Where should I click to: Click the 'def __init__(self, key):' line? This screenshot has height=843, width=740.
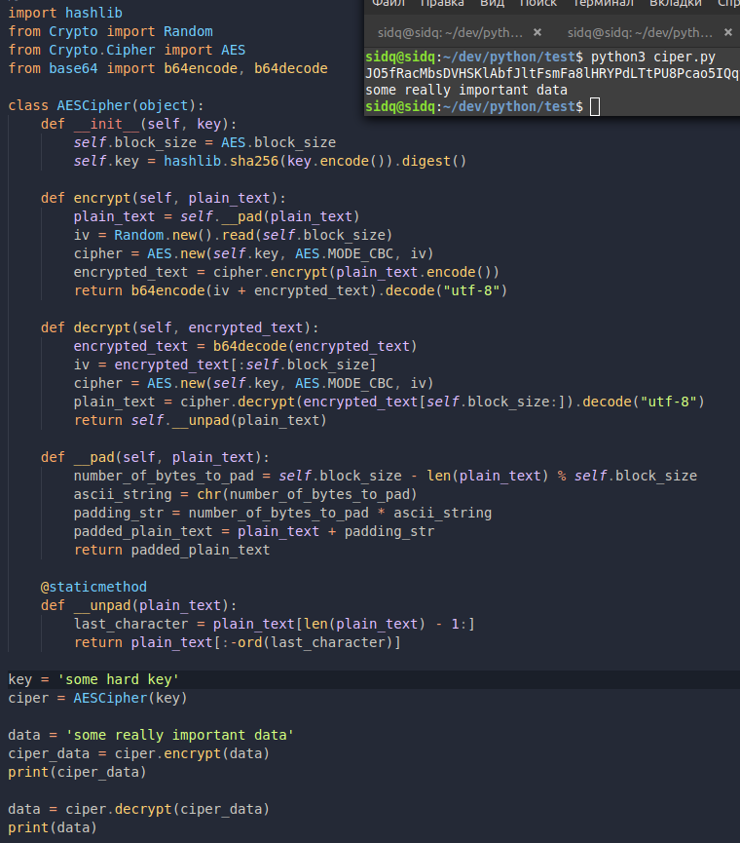(x=138, y=124)
